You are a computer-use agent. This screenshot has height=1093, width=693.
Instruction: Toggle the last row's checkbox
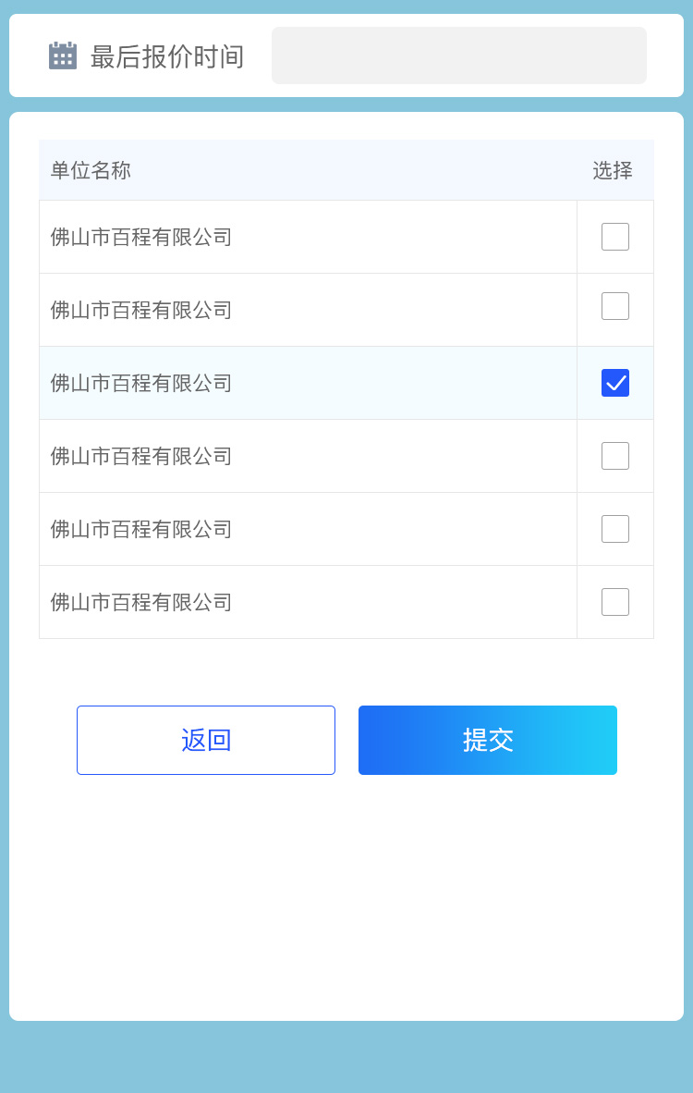(x=615, y=602)
